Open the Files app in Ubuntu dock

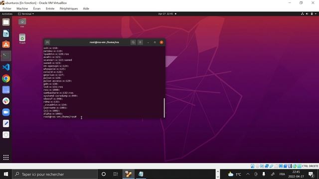(x=6, y=22)
